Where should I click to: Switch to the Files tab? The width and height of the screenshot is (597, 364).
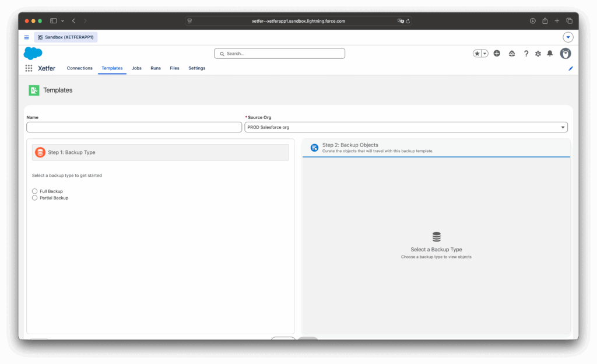tap(174, 68)
